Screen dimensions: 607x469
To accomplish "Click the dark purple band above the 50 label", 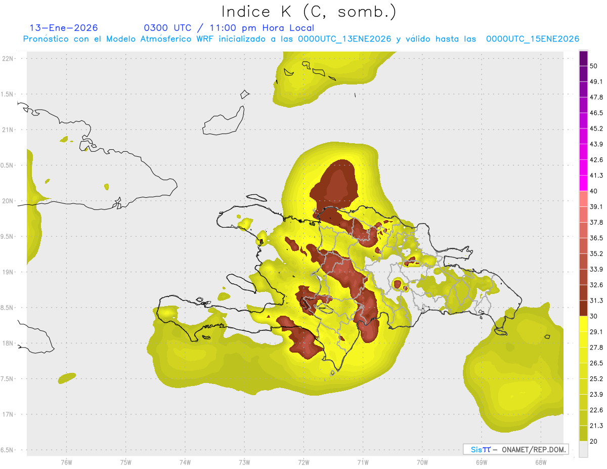I will 583,58.
